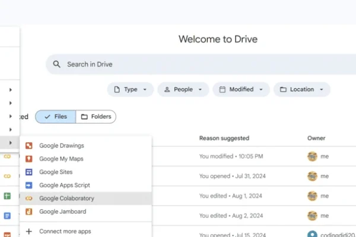Viewport: 356px width, 237px height.
Task: Click the Google Sites icon
Action: [x=28, y=172]
